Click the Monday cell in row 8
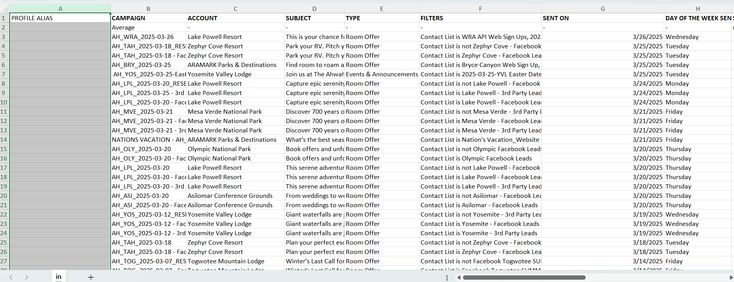The height and width of the screenshot is (282, 734). click(698, 83)
